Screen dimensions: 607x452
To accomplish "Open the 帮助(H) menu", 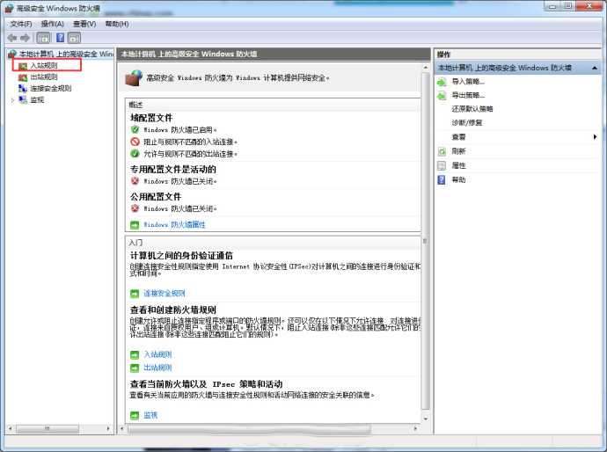I will (116, 24).
